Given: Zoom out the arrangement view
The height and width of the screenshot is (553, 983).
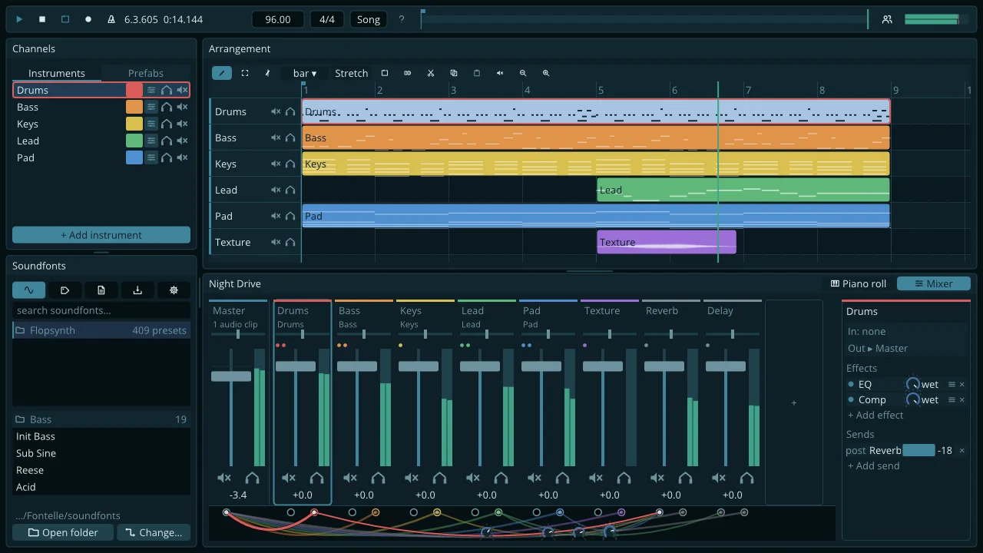Looking at the screenshot, I should coord(523,73).
